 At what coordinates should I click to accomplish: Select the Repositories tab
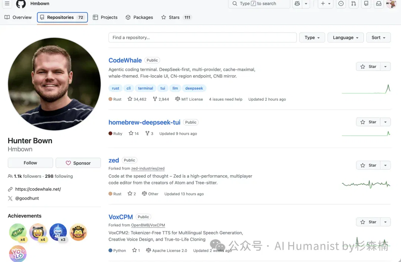click(62, 17)
